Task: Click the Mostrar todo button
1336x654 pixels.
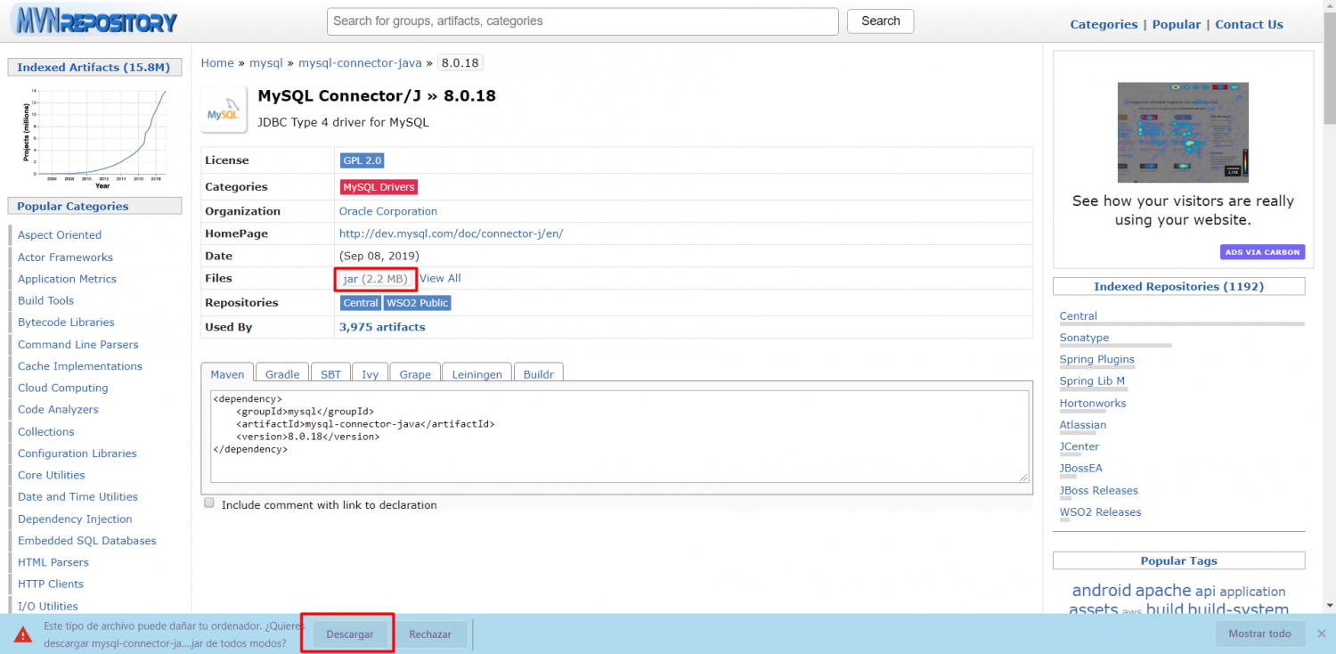Action: (x=1259, y=634)
